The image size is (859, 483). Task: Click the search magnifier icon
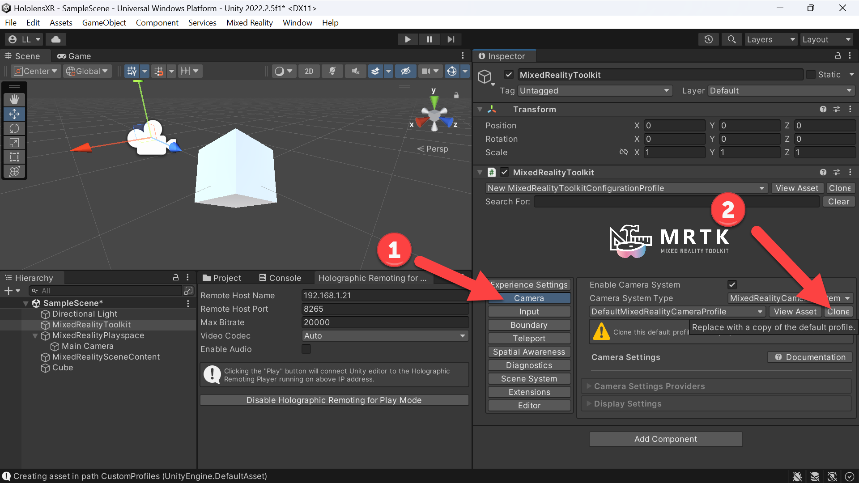[x=731, y=39]
